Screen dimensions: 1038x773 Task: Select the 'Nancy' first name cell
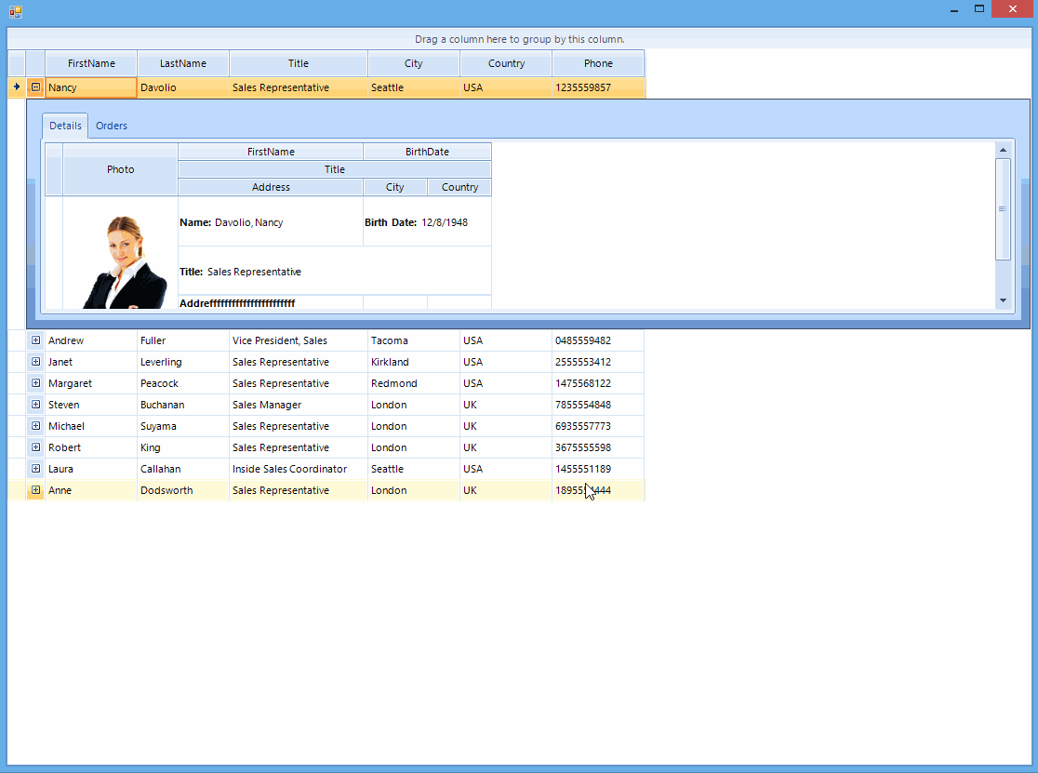point(91,87)
